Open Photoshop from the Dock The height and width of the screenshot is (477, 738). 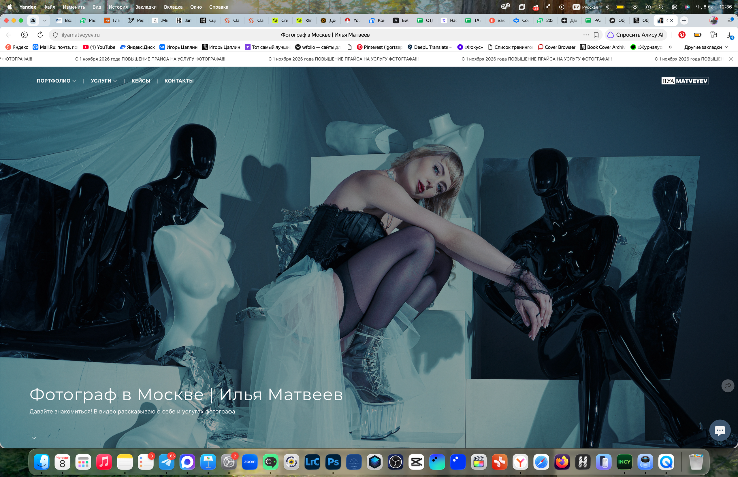[333, 462]
